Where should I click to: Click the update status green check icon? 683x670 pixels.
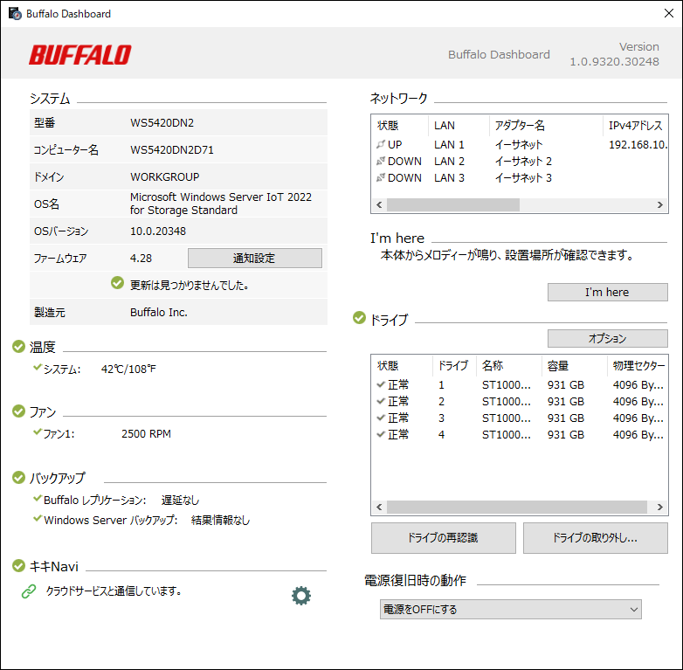117,283
